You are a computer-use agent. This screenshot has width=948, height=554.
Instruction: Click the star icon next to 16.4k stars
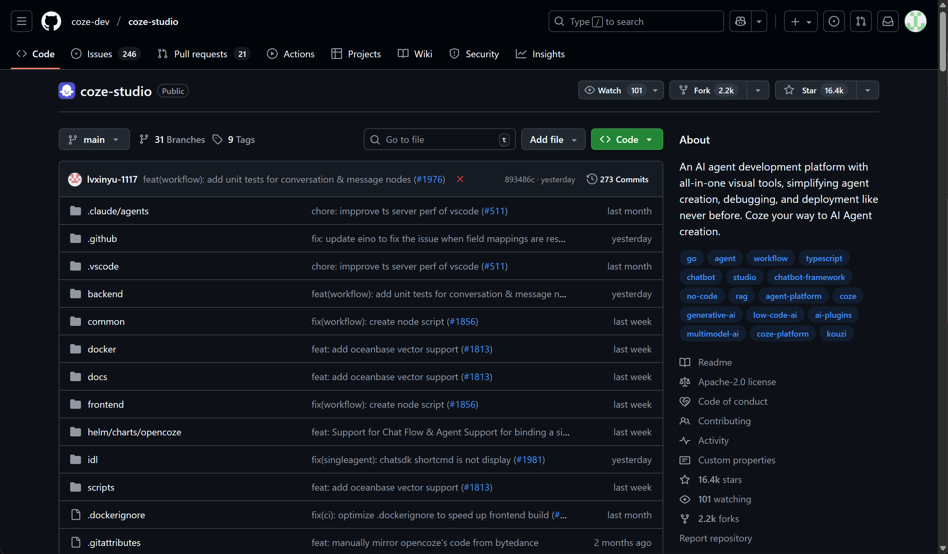685,480
